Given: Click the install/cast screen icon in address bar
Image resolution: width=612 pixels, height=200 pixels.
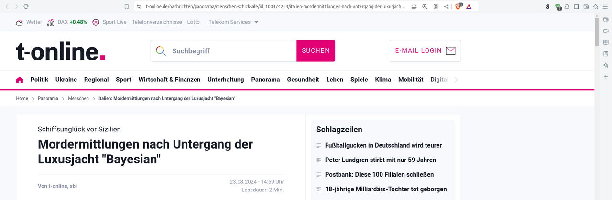Looking at the screenshot, I should pos(414,6).
